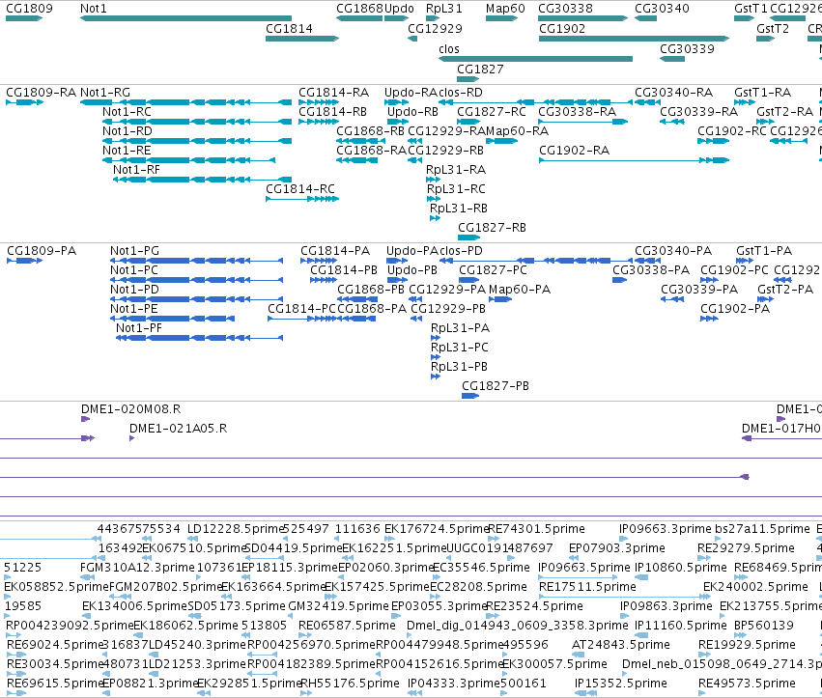
Task: Select feature DME1-020M08.R
Action: pyautogui.click(x=85, y=419)
